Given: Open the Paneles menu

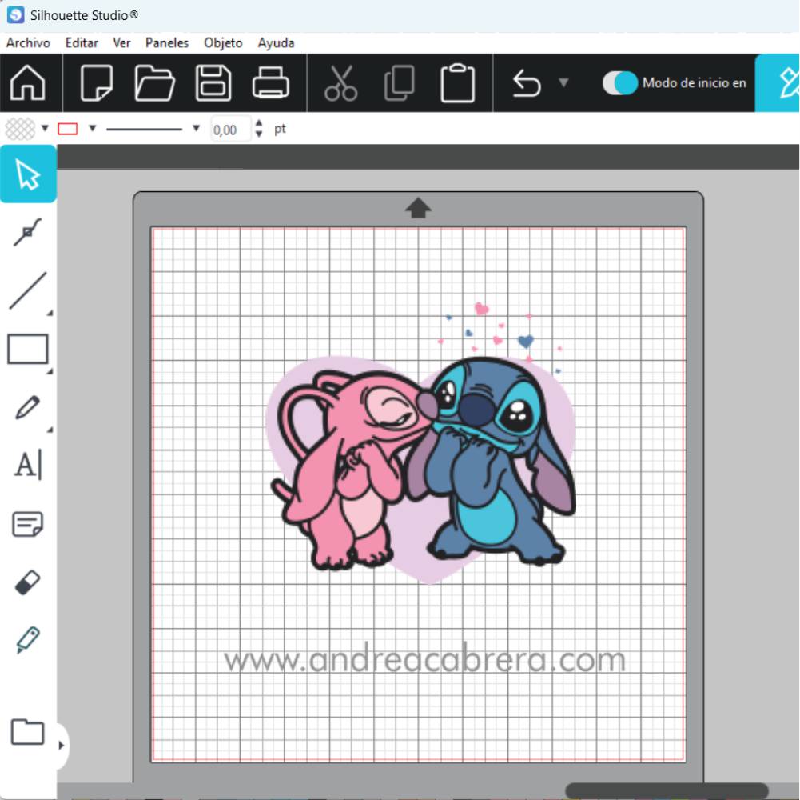Looking at the screenshot, I should click(167, 43).
